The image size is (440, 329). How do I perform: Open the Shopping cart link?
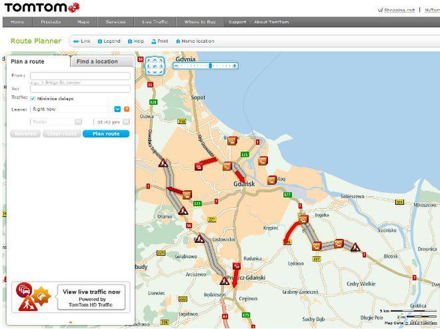[399, 10]
